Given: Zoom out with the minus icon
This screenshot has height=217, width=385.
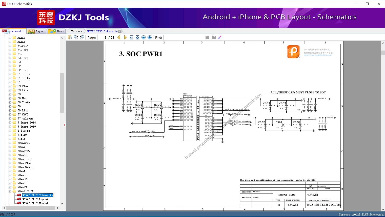Looking at the screenshot, I should point(144,37).
